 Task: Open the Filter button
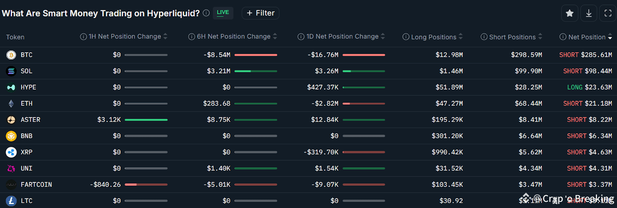[260, 13]
